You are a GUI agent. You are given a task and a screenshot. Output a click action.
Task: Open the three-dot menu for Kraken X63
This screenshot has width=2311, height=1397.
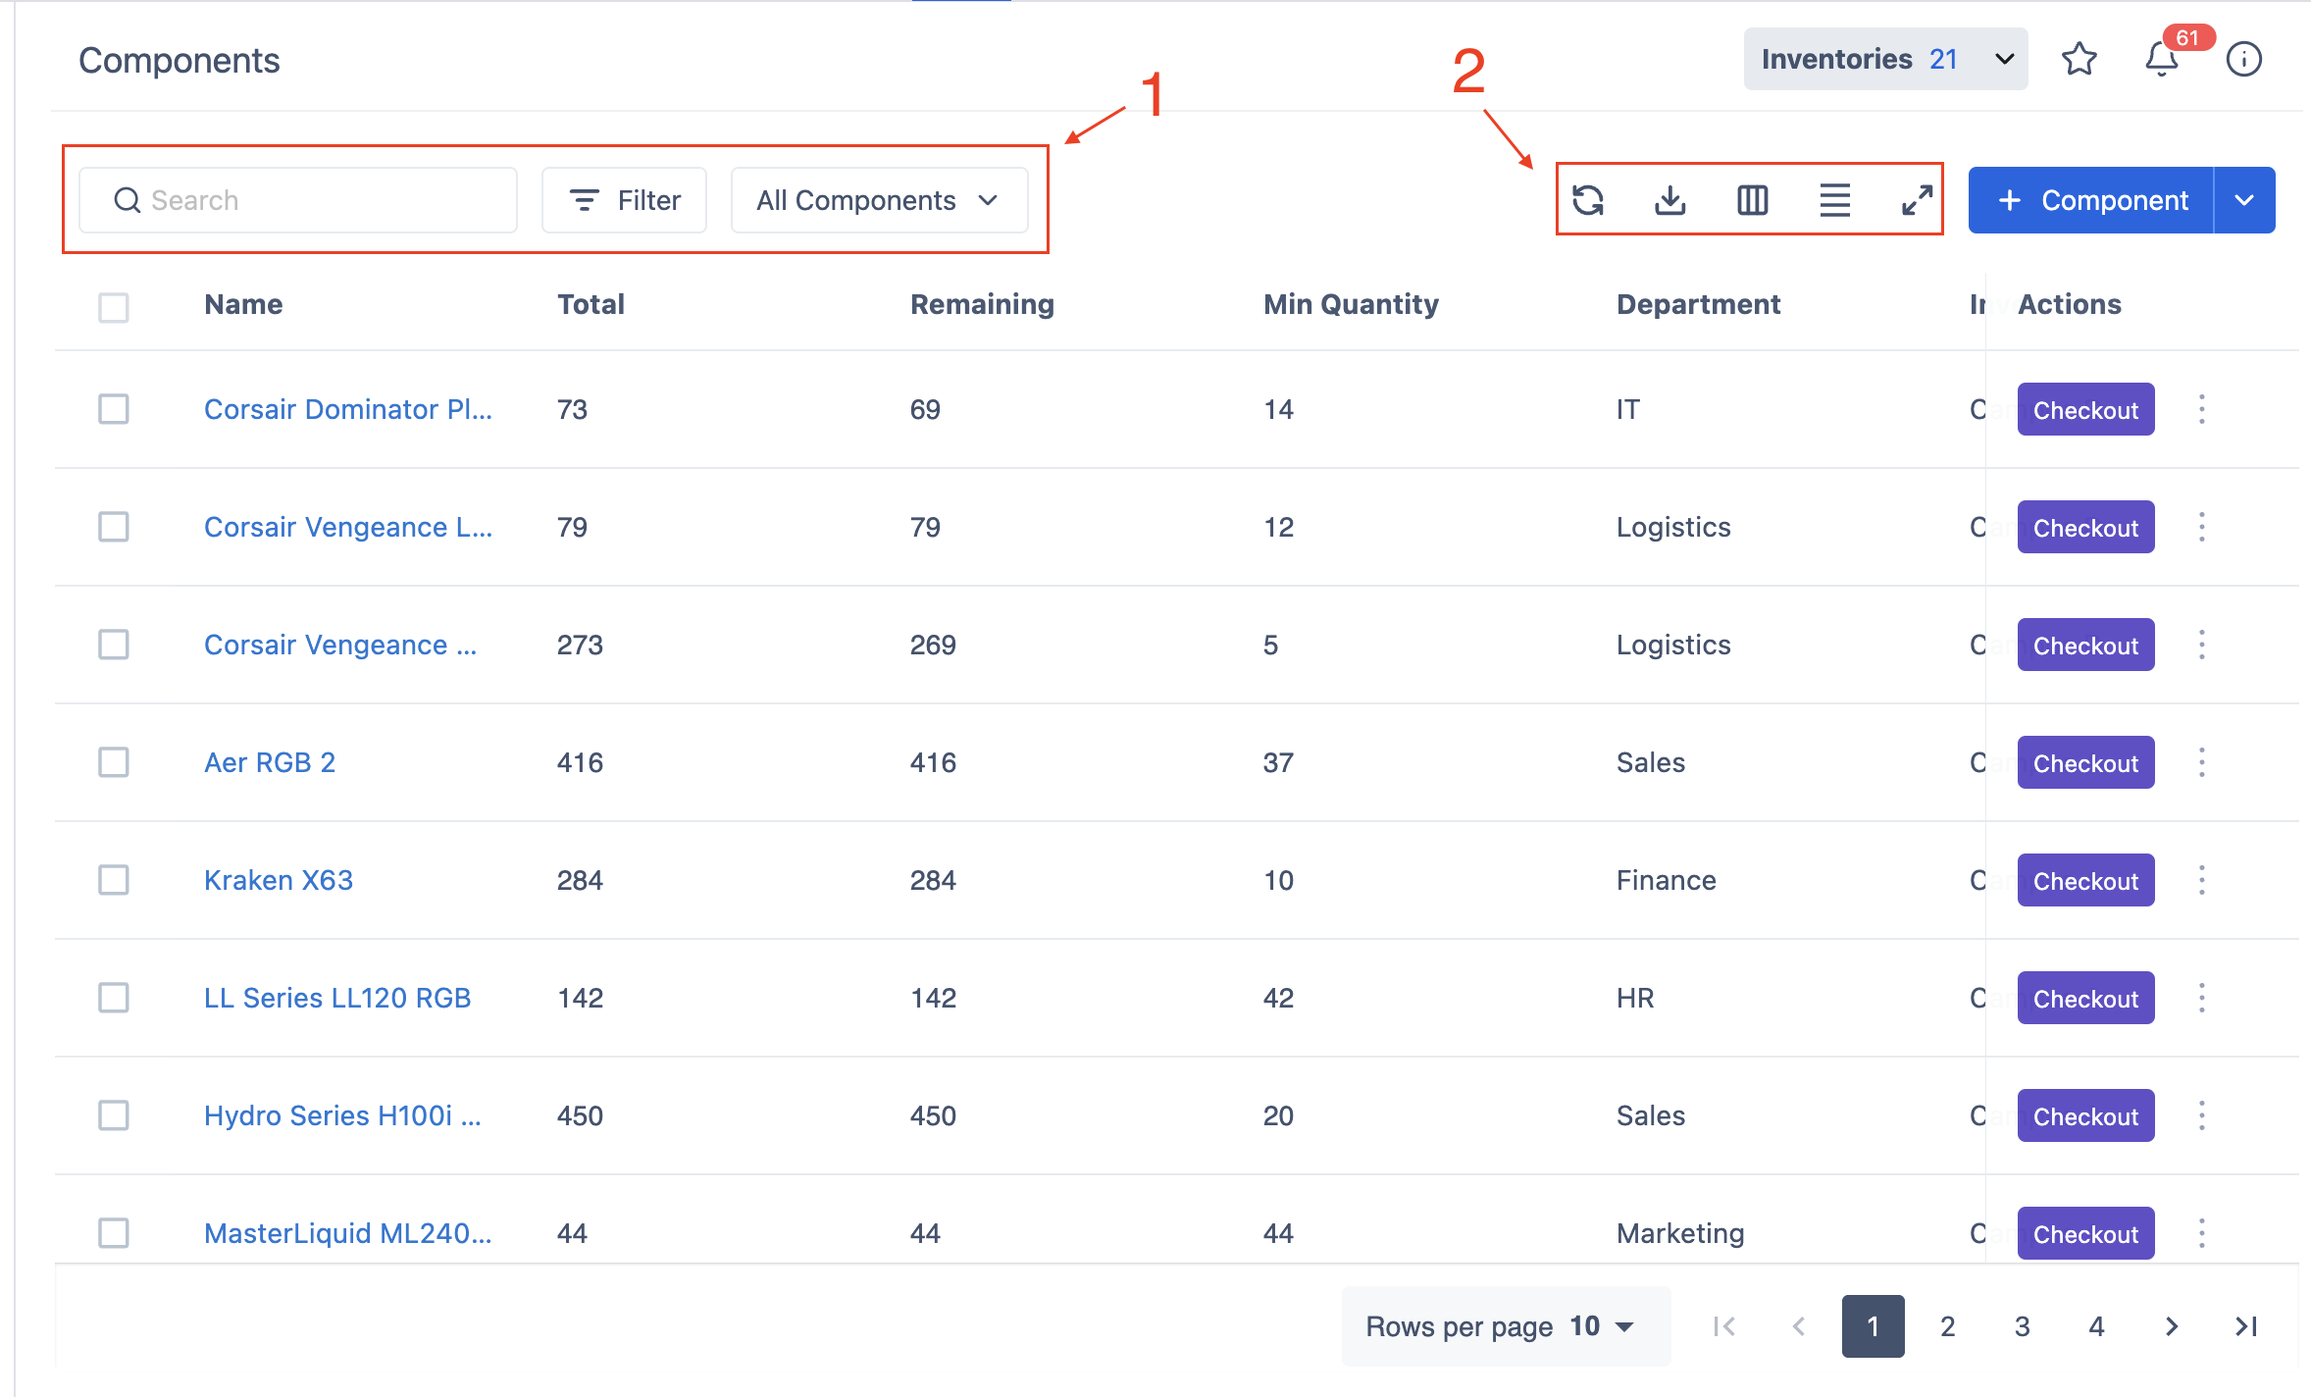pos(2202,880)
